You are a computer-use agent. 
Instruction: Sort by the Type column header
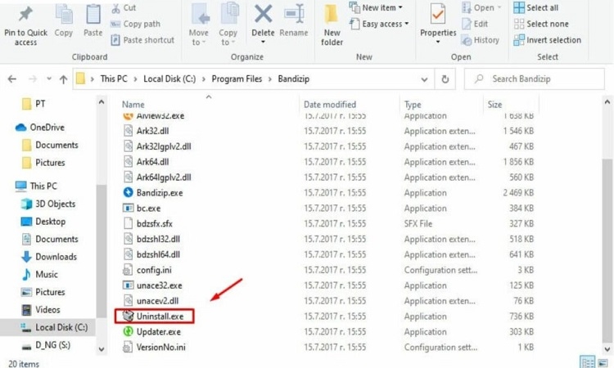pos(413,105)
